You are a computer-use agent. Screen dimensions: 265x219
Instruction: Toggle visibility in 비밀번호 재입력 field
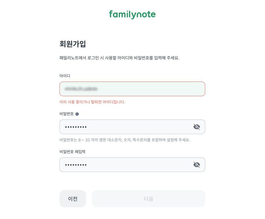(x=197, y=165)
